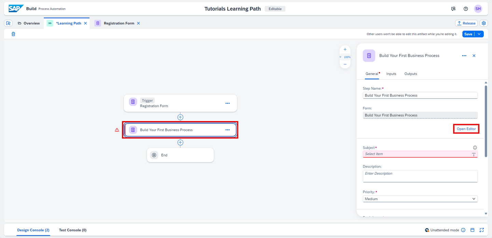This screenshot has height=238, width=492.
Task: Open Subject text content picker icon
Action: [474, 154]
